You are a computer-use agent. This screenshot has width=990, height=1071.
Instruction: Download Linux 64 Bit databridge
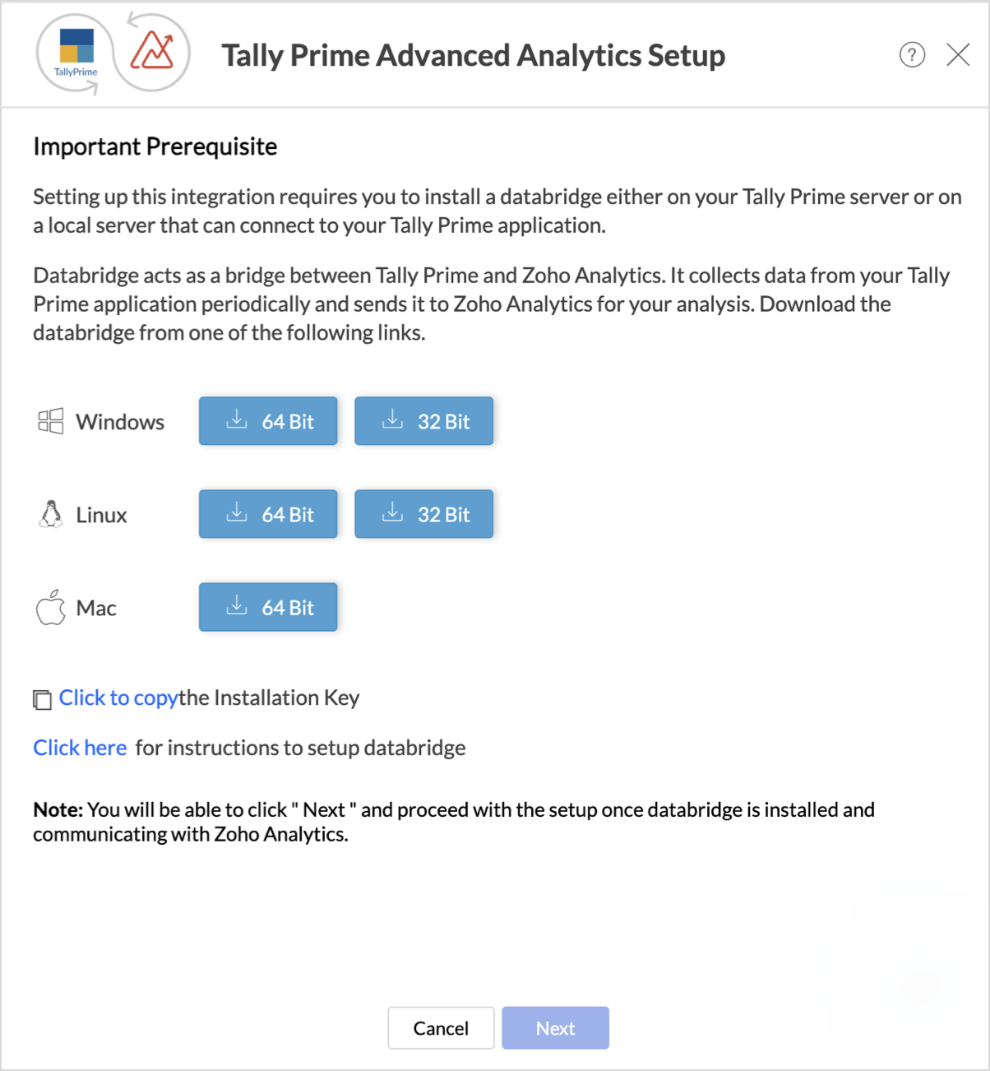click(x=268, y=514)
